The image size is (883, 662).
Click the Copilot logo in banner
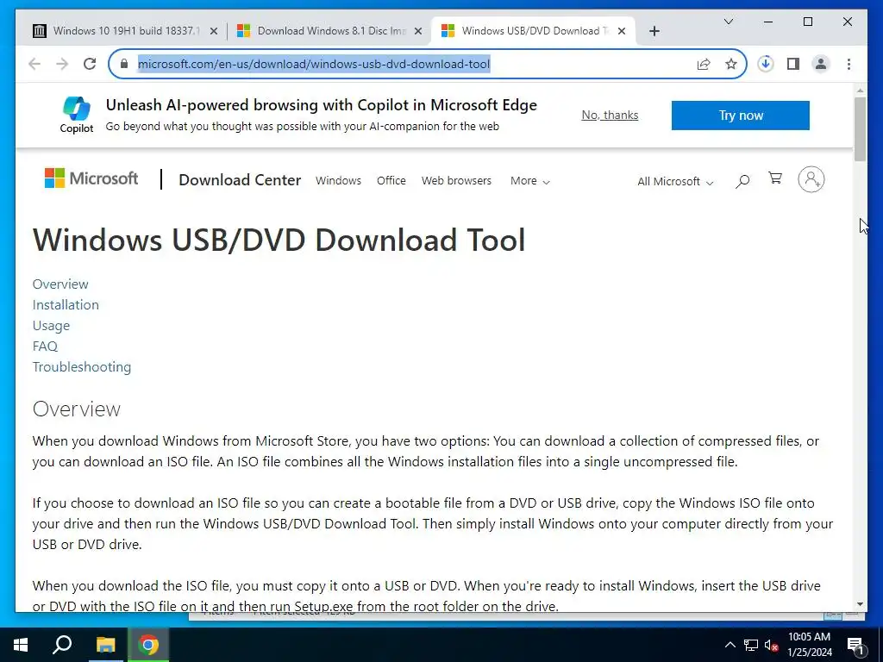pos(77,115)
